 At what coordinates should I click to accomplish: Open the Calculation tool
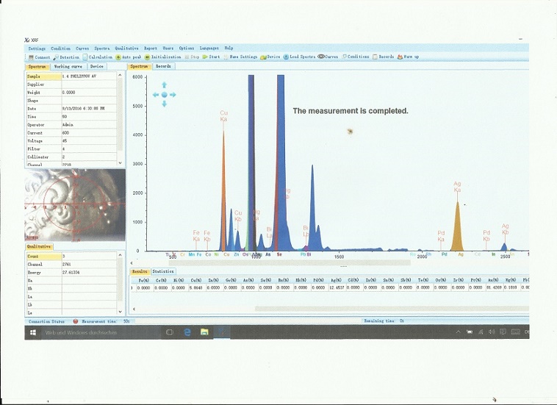[x=85, y=57]
